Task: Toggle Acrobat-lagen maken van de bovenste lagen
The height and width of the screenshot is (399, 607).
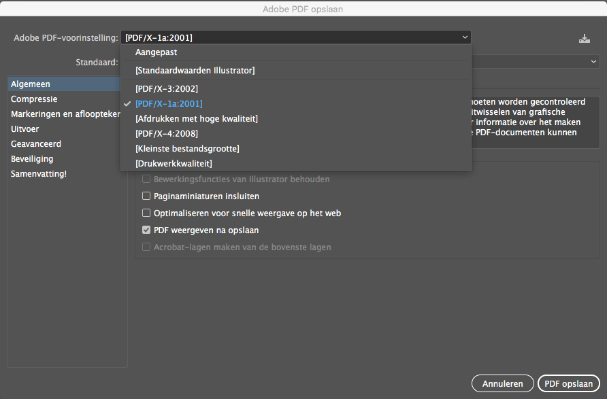Action: pyautogui.click(x=146, y=247)
